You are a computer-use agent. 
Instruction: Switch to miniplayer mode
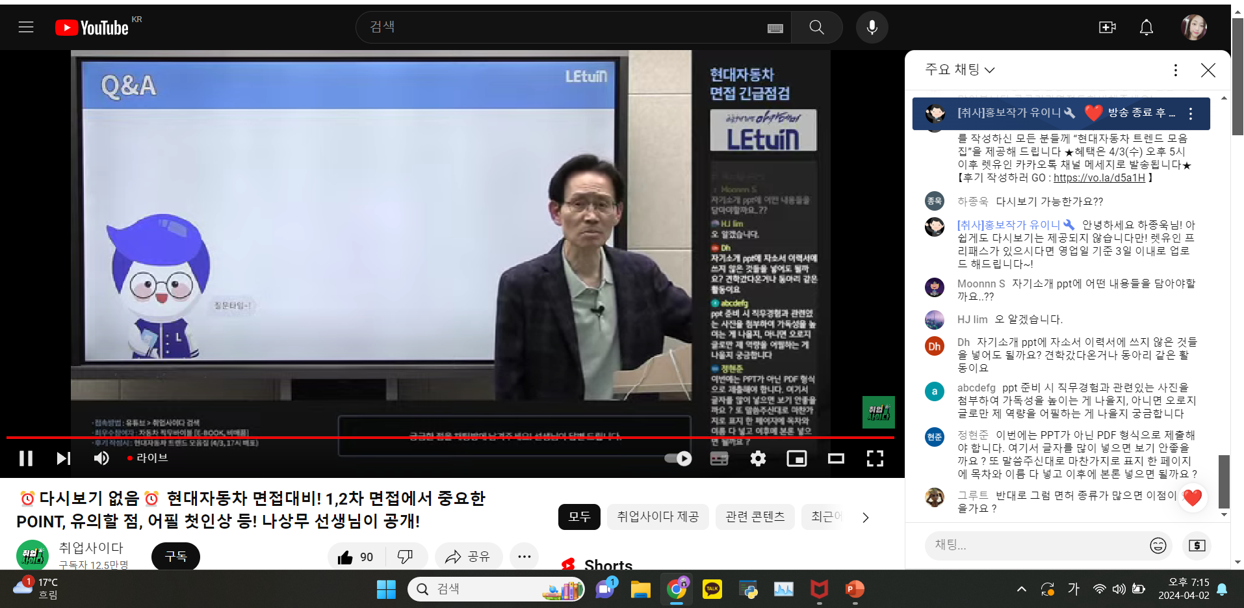coord(797,458)
